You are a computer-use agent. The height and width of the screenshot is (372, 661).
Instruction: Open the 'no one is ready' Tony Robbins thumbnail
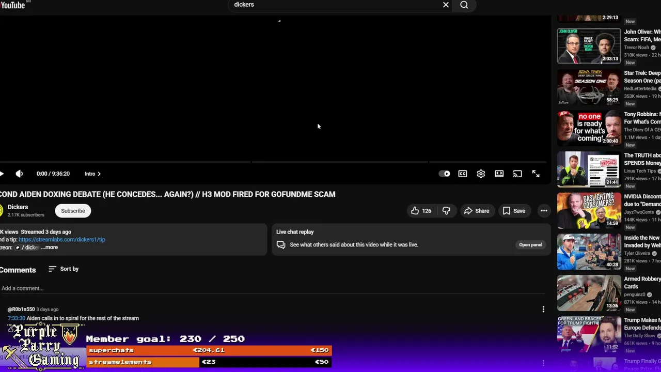coord(589,128)
